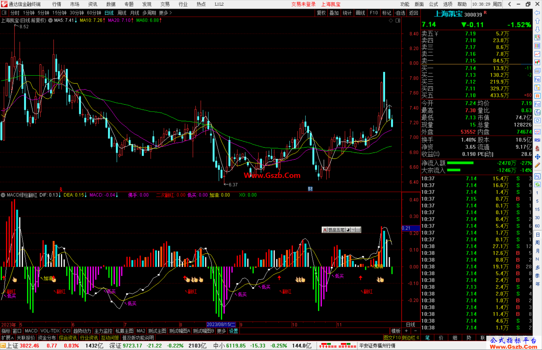Click the 统计 statistics button
This screenshot has width=542, height=350.
tap(347, 13)
